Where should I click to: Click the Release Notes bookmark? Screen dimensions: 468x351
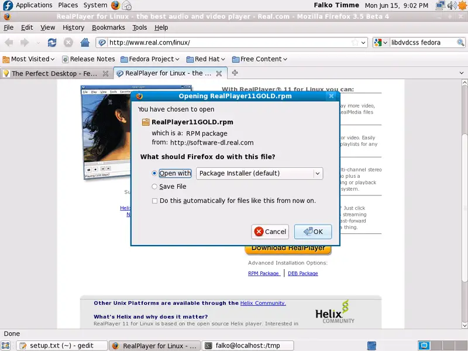(x=88, y=59)
